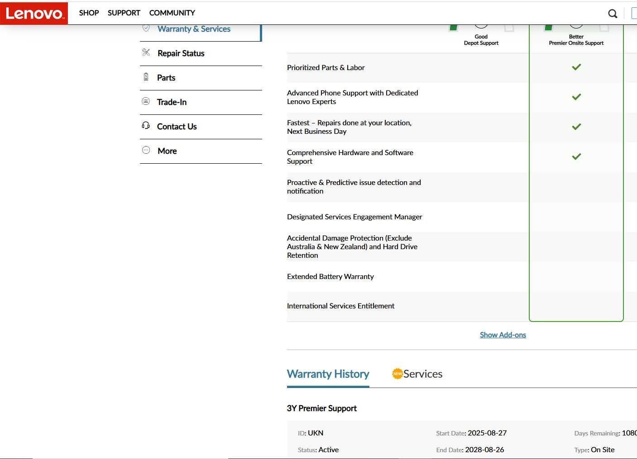Open the COMMUNITY menu
This screenshot has height=459, width=637.
point(172,13)
